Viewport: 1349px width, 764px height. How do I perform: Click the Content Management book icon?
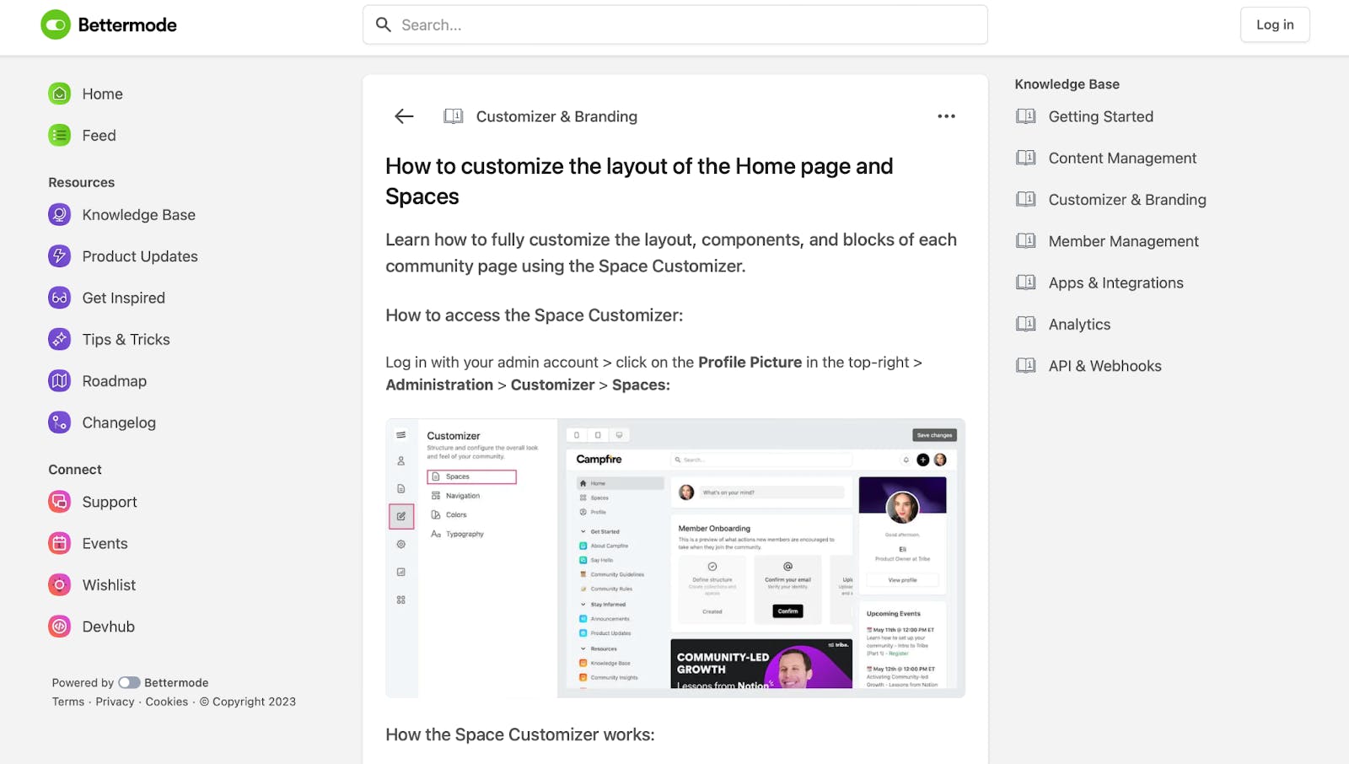tap(1026, 158)
